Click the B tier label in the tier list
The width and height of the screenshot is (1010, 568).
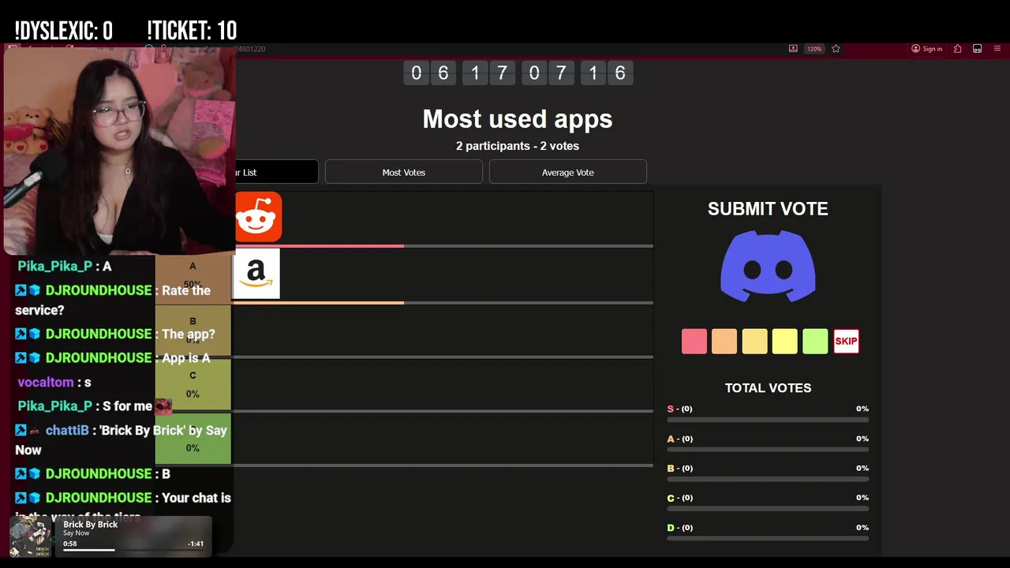(193, 330)
